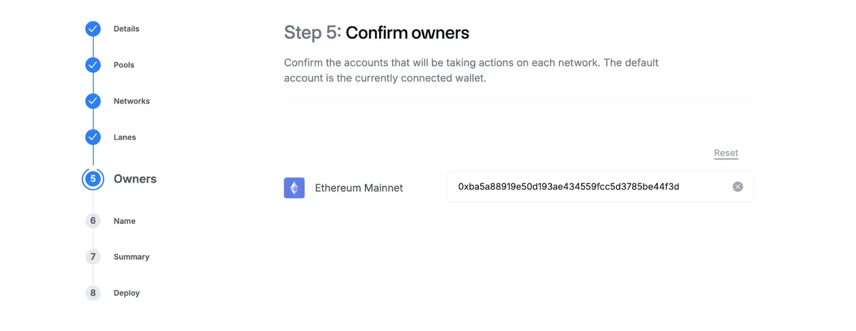The width and height of the screenshot is (856, 331).
Task: Click the step 5 Owners circle
Action: point(93,179)
